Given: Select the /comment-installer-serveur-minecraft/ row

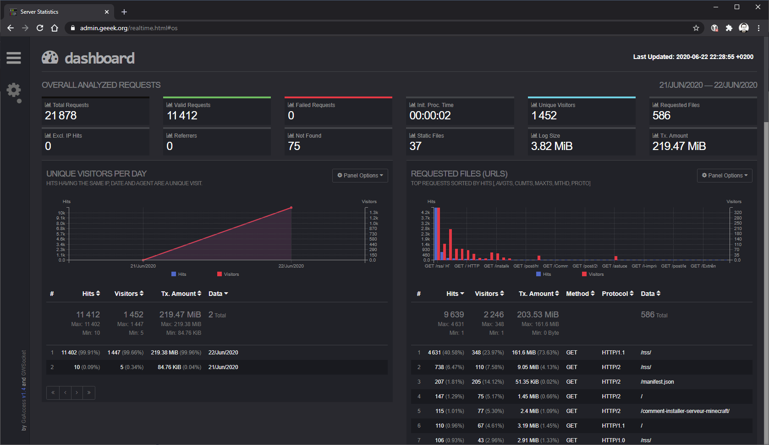Looking at the screenshot, I should [582, 411].
